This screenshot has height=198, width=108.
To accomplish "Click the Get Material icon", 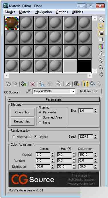I will pos(8,84).
